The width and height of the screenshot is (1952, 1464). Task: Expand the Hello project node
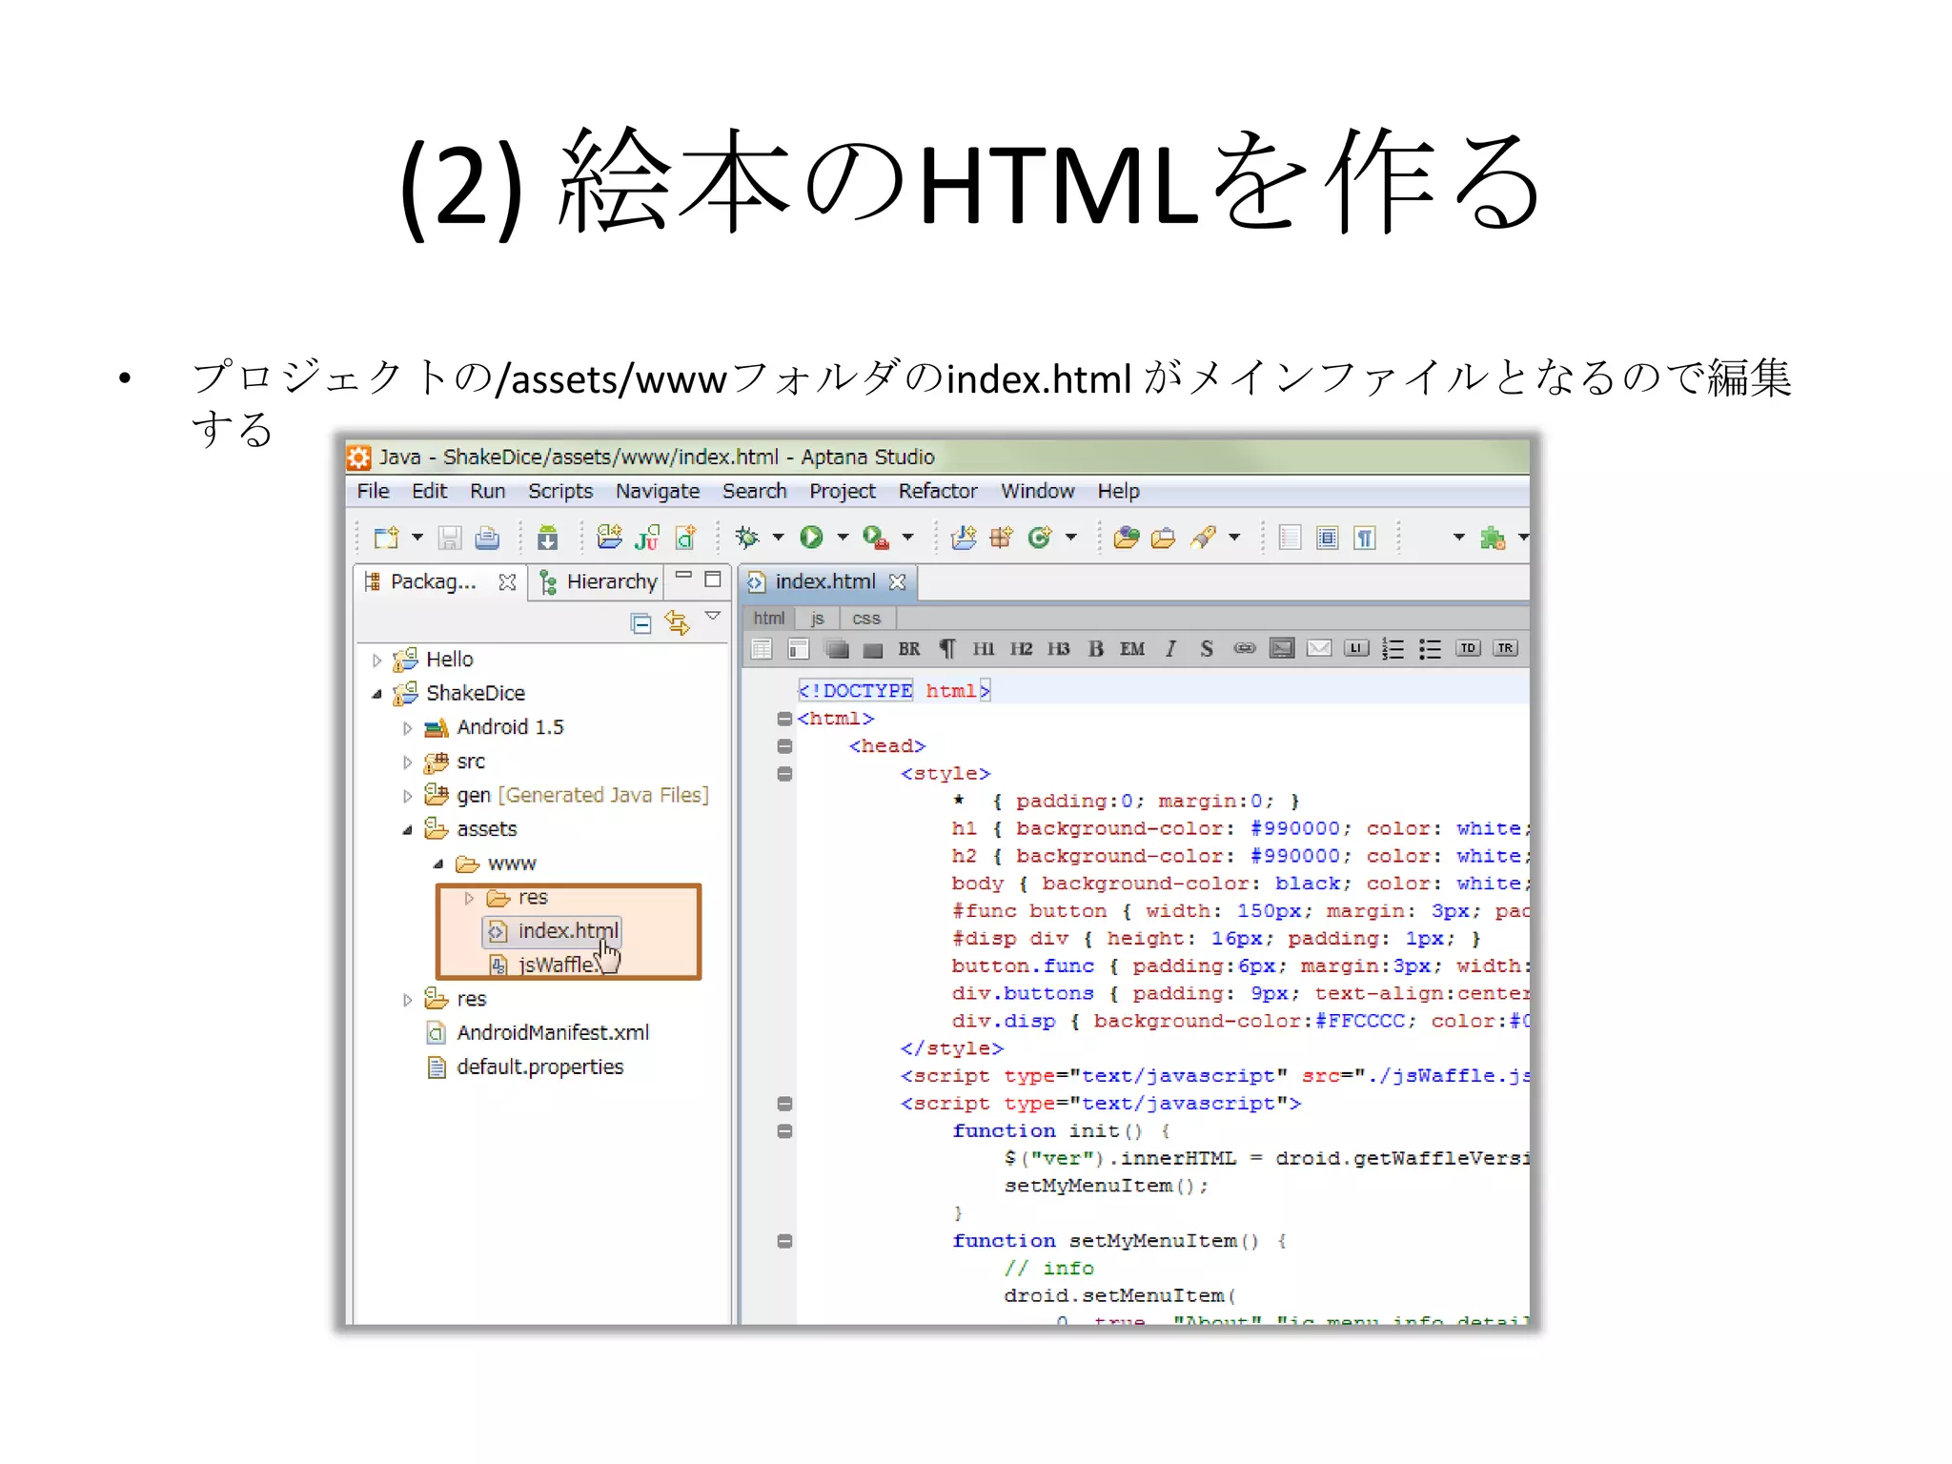coord(377,661)
